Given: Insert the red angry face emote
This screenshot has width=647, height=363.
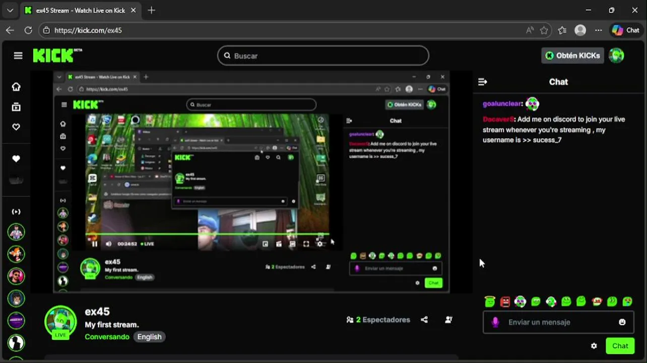Looking at the screenshot, I should pos(505,301).
